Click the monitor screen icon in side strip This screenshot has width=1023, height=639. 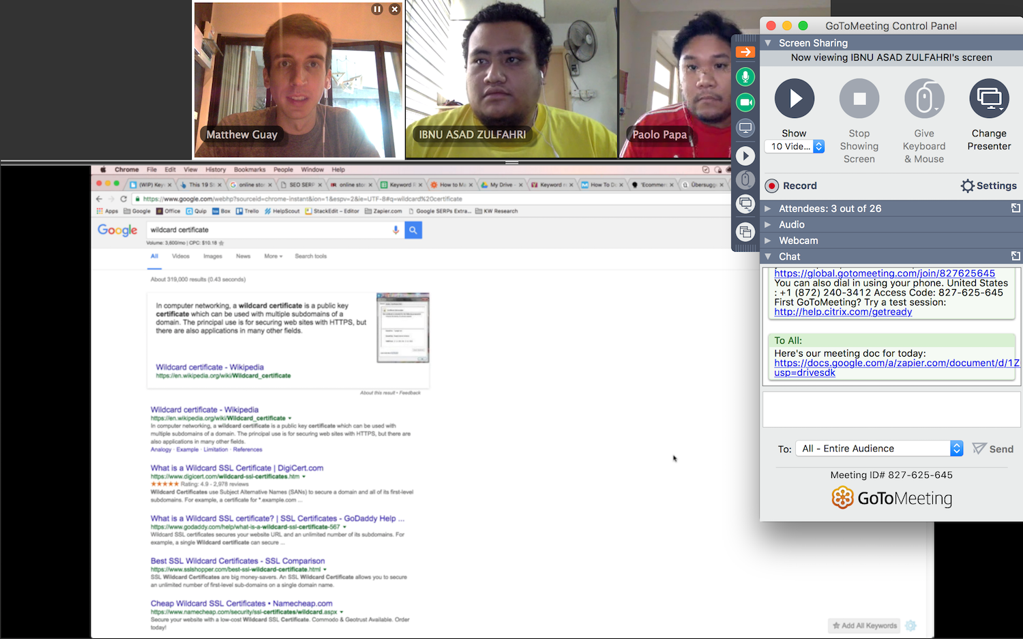745,128
